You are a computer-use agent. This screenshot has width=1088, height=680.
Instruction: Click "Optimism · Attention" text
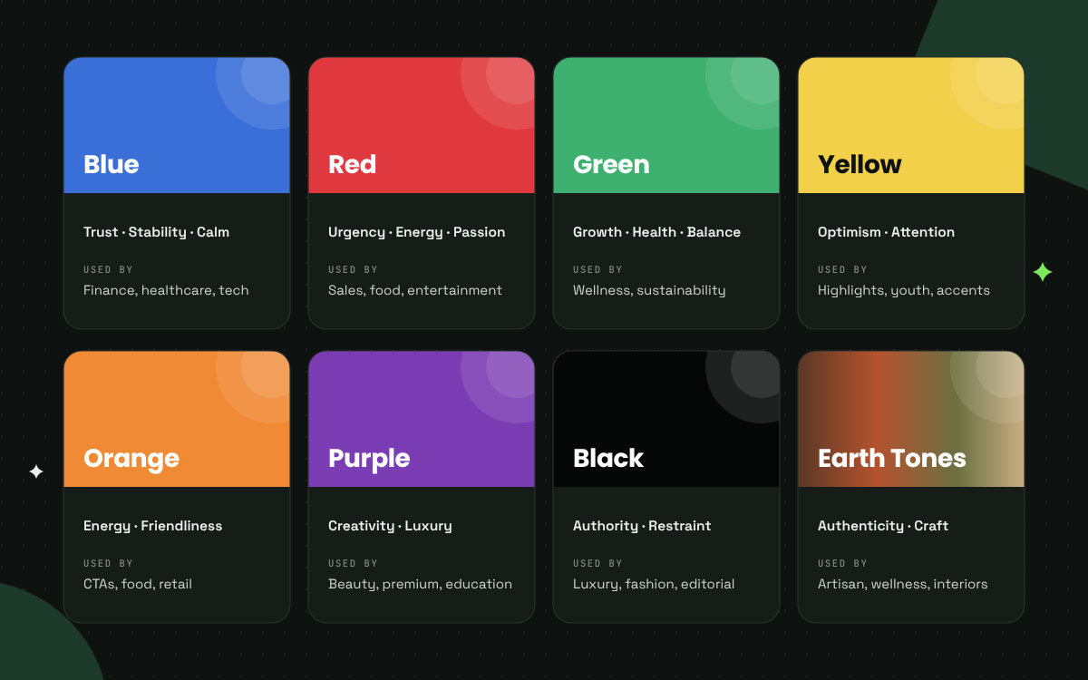pyautogui.click(x=886, y=232)
